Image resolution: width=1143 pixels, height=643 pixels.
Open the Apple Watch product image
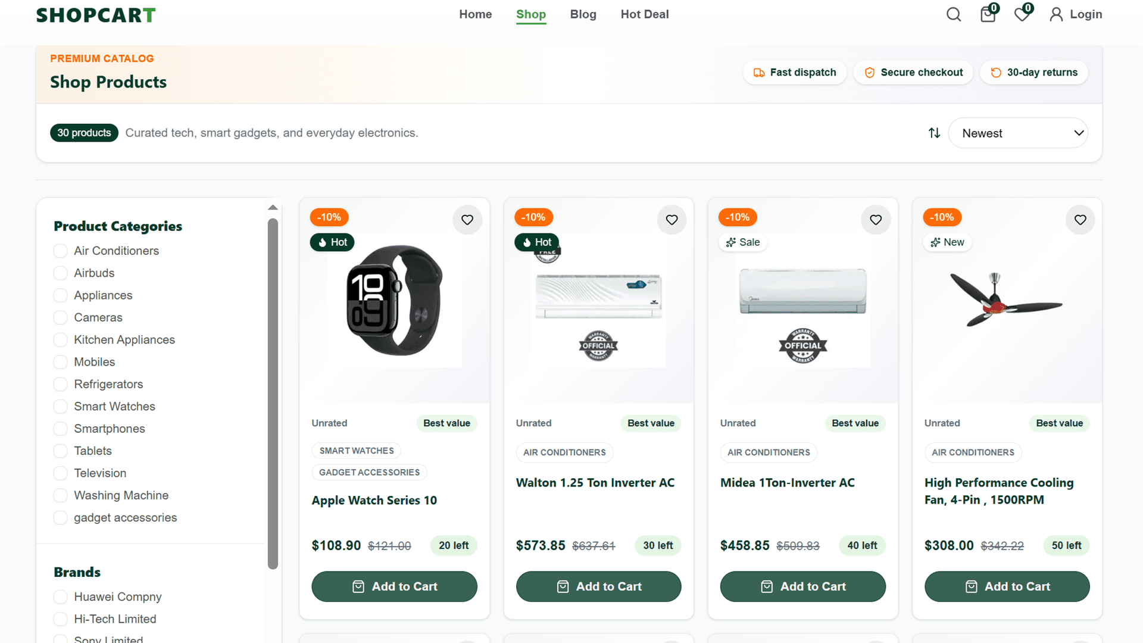pyautogui.click(x=394, y=301)
